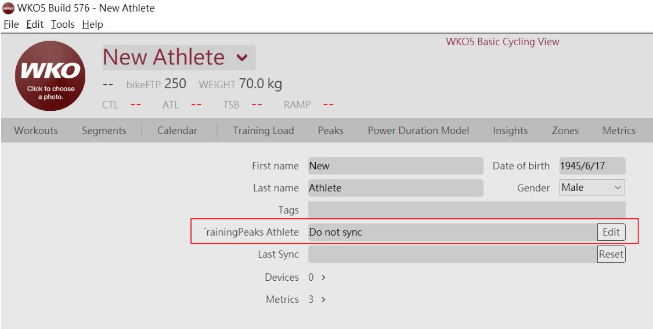Open the Help menu
This screenshot has width=653, height=329.
click(x=92, y=24)
